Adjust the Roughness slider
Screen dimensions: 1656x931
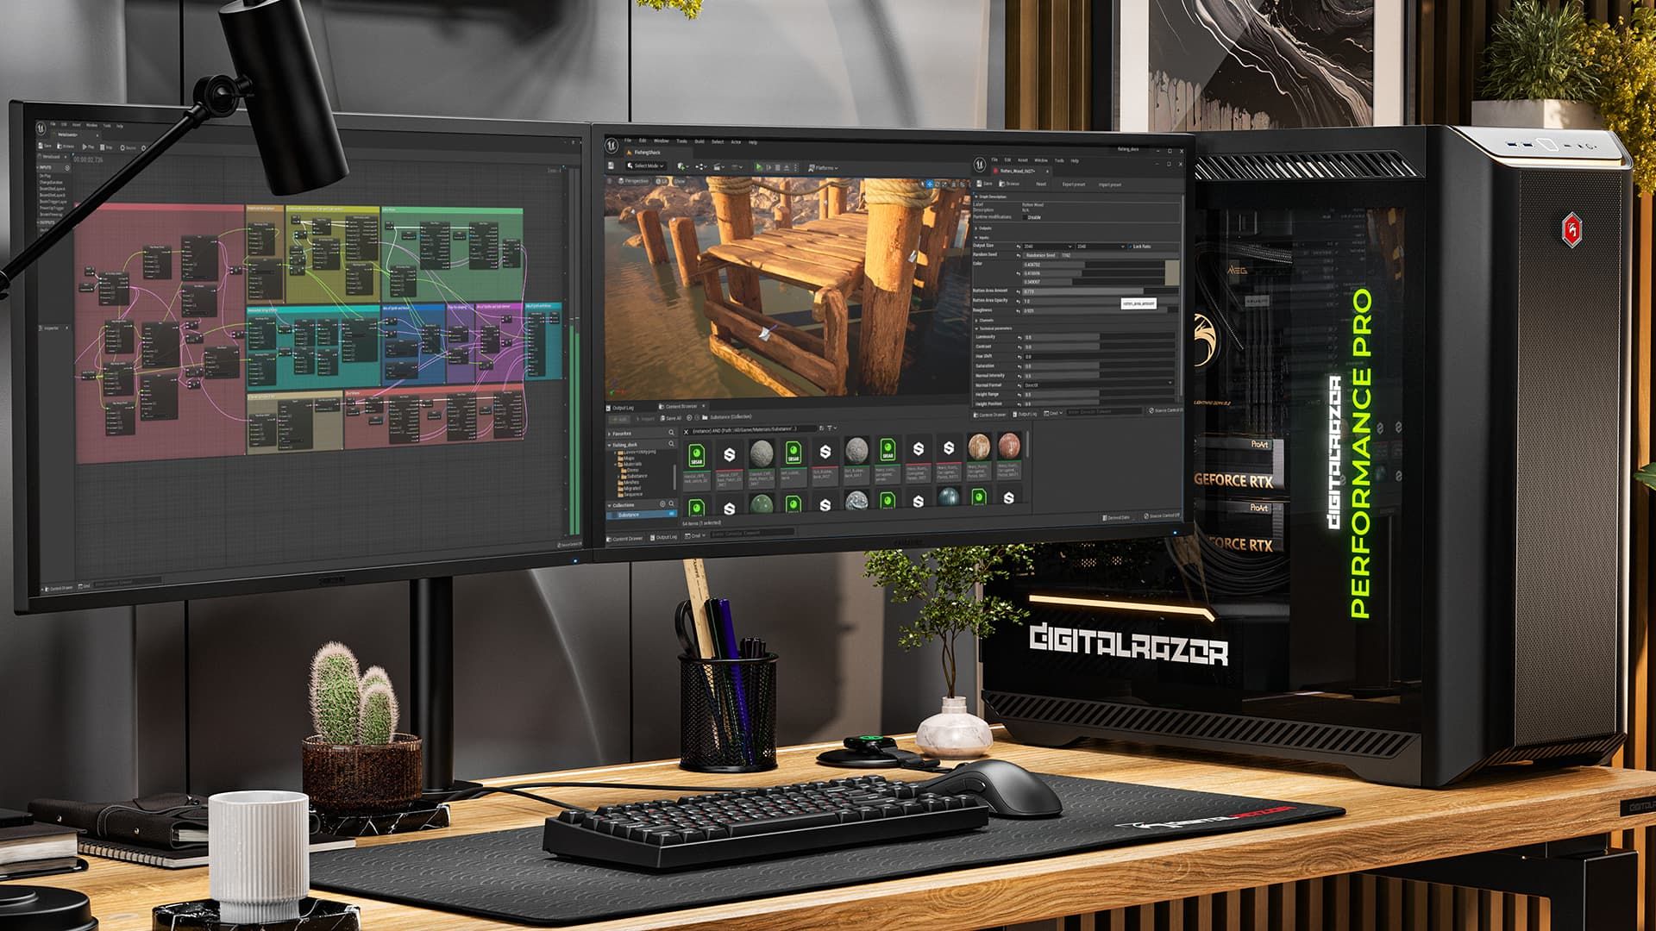[x=1101, y=310]
